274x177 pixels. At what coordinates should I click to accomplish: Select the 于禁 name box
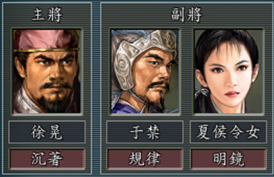(x=145, y=132)
